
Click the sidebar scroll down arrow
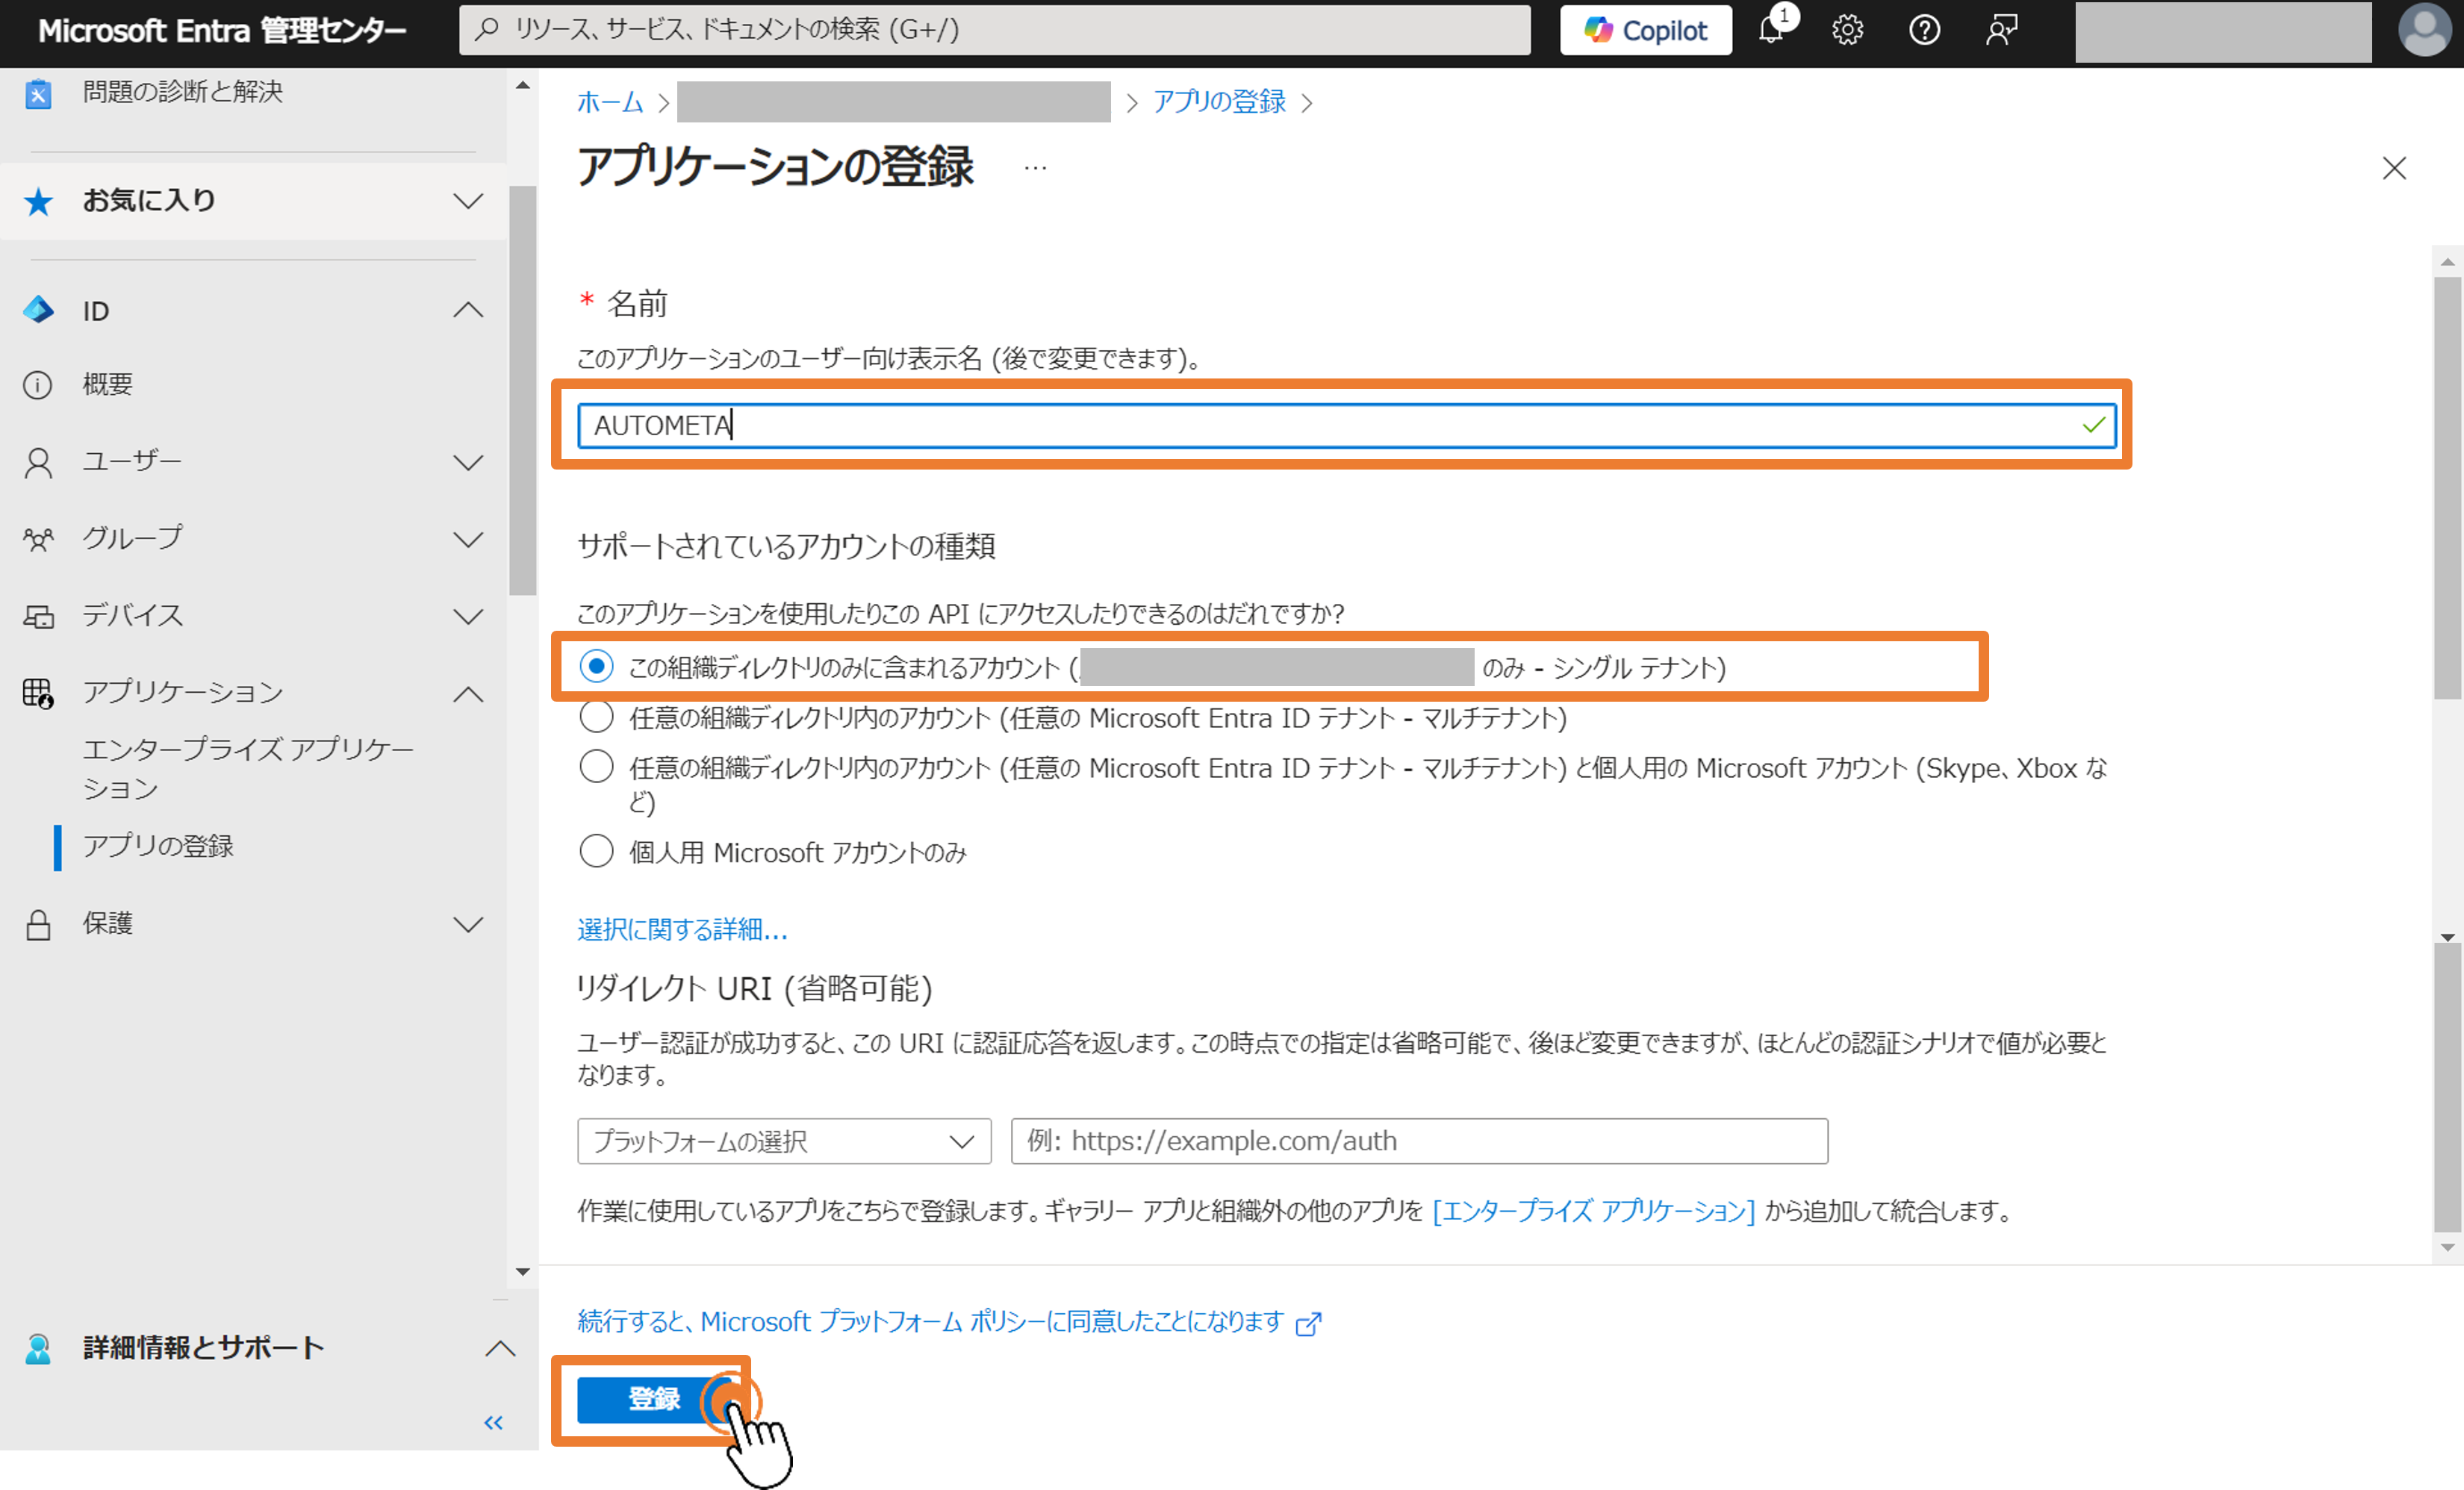(522, 1272)
